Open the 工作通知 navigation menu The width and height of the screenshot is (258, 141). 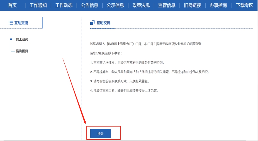tap(38, 5)
